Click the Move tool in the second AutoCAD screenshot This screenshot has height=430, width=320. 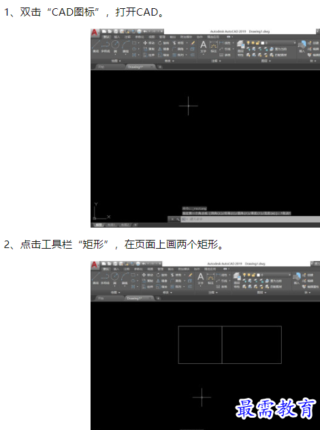pos(147,275)
